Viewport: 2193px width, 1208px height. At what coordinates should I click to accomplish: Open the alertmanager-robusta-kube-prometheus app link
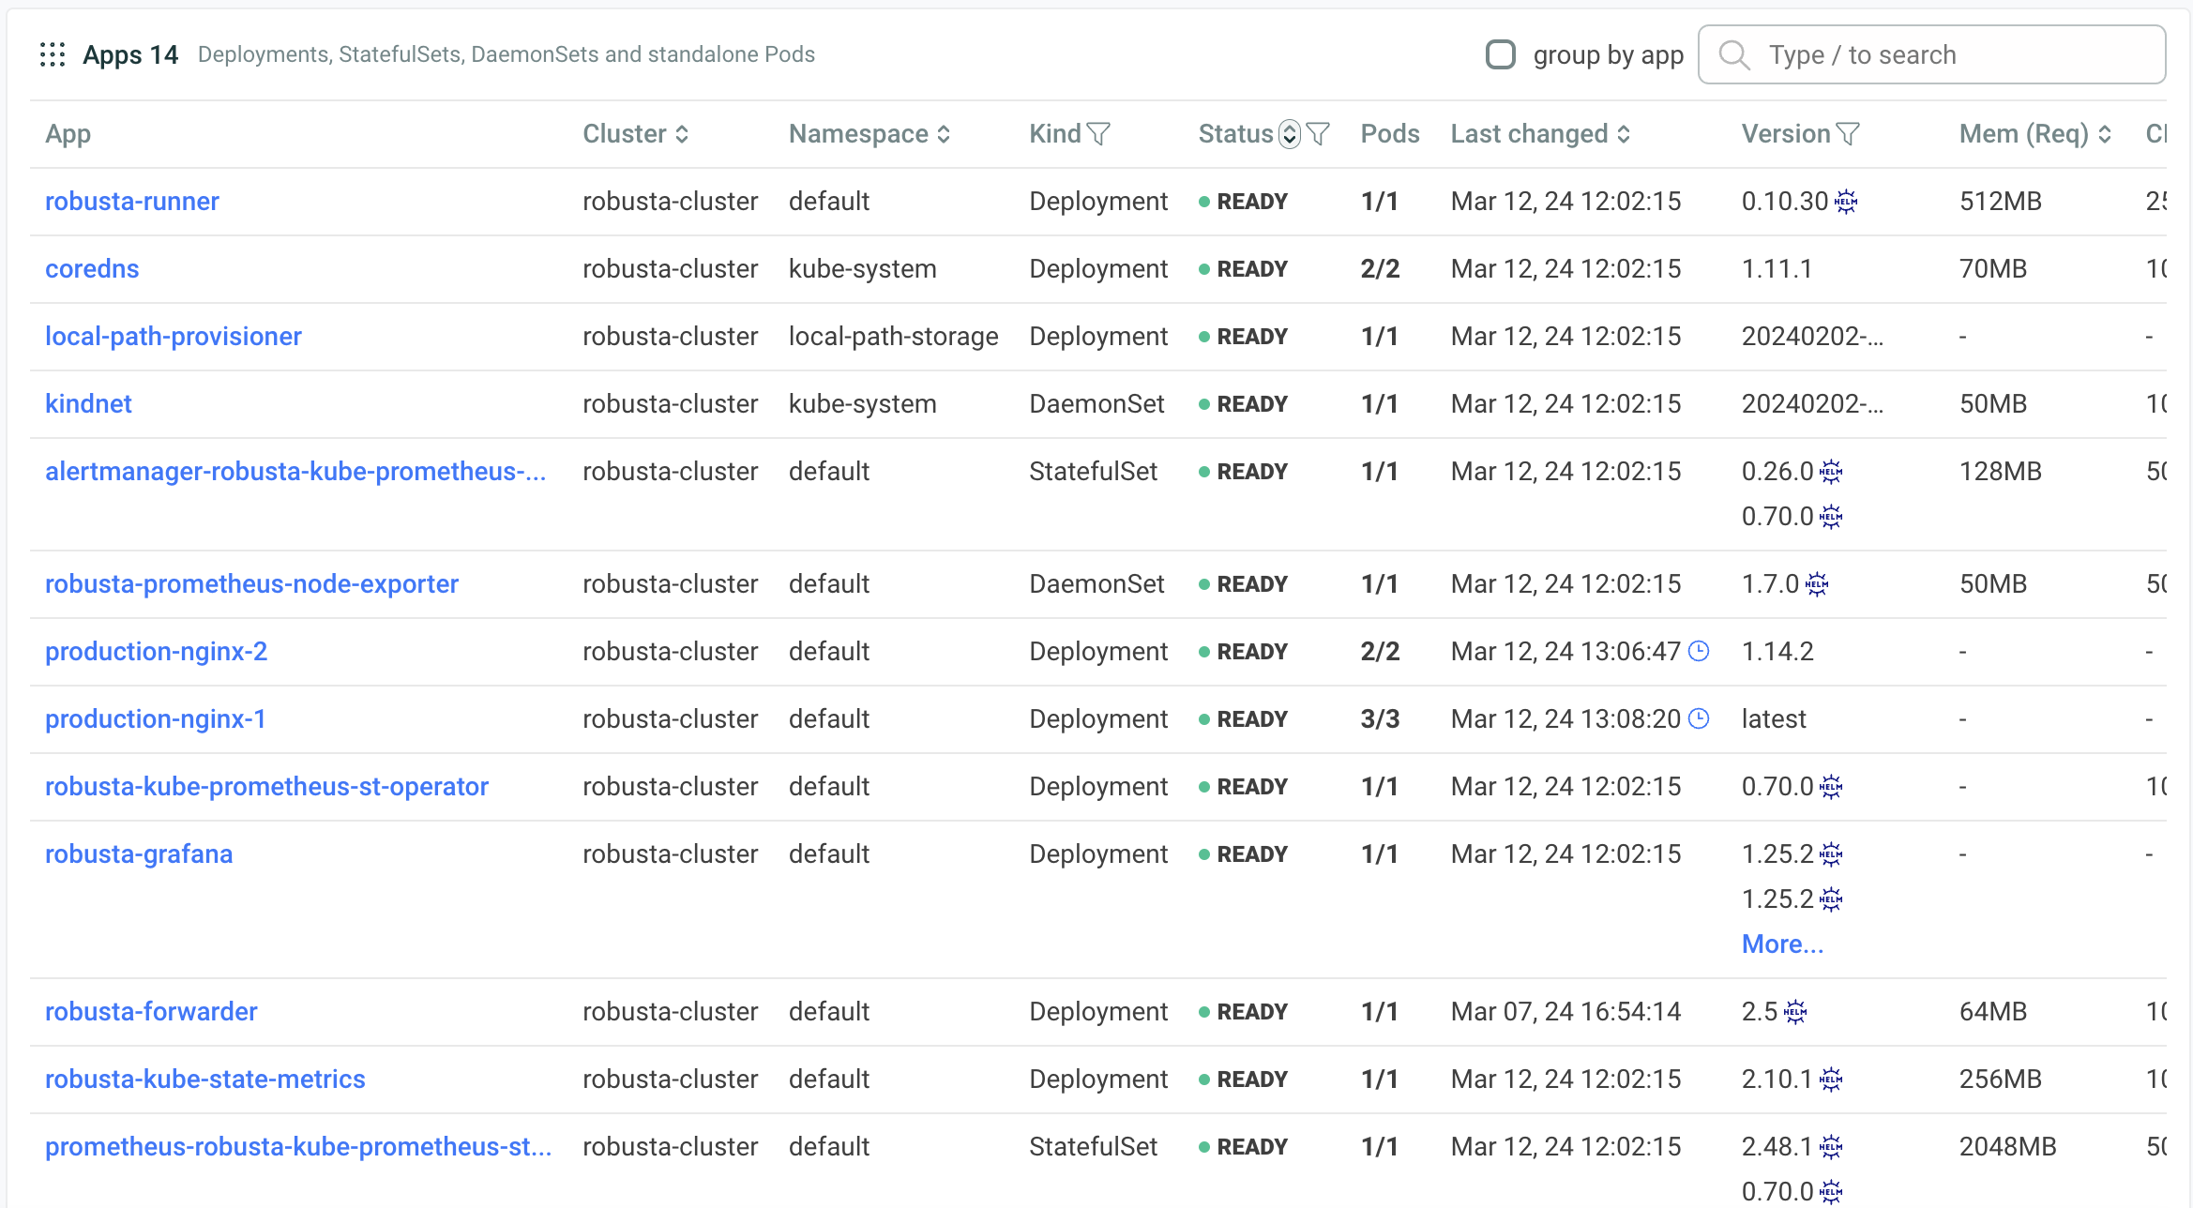295,472
